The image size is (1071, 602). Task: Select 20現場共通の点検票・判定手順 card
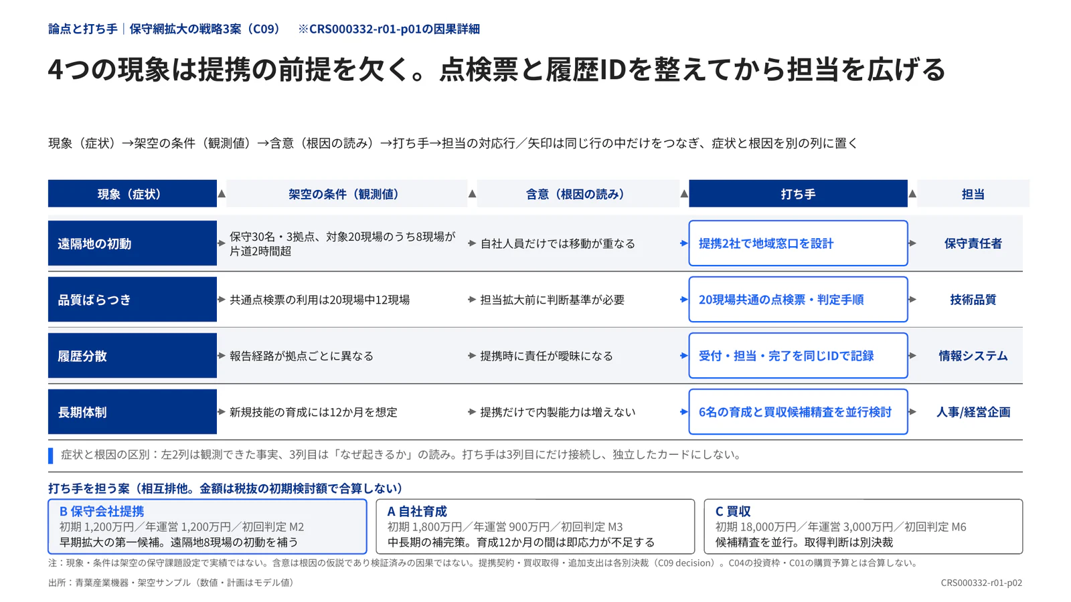(798, 300)
